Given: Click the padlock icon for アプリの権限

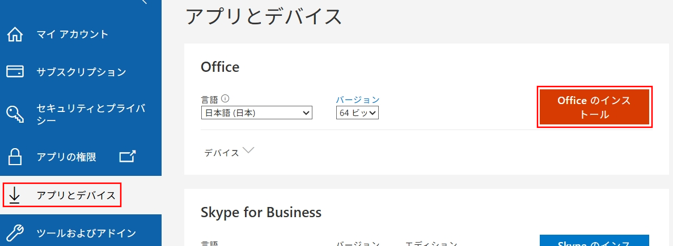Looking at the screenshot, I should point(15,157).
